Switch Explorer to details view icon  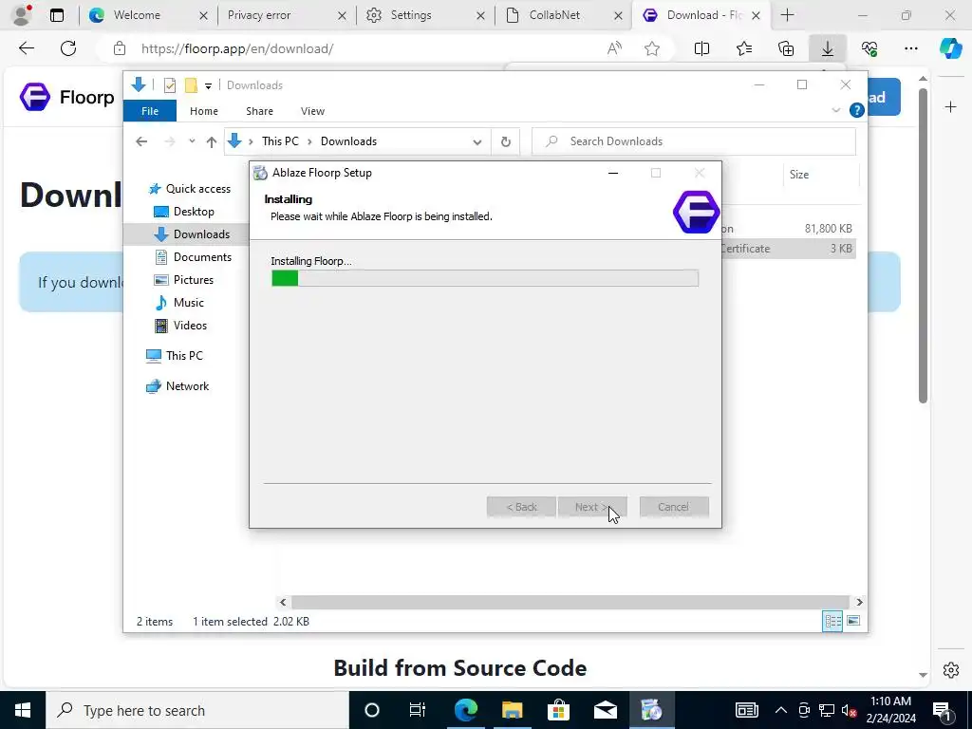[x=832, y=621]
